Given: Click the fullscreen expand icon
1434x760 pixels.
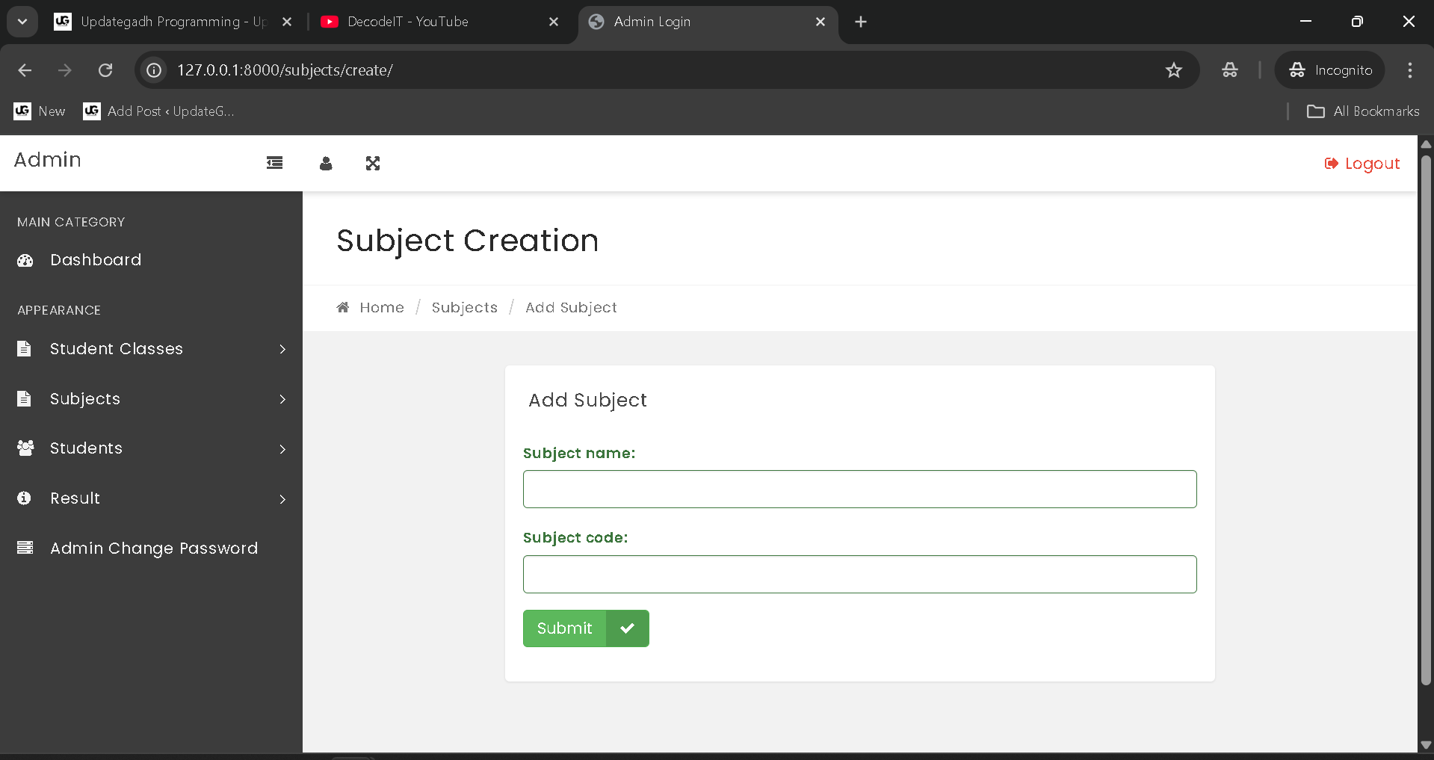Looking at the screenshot, I should (373, 163).
